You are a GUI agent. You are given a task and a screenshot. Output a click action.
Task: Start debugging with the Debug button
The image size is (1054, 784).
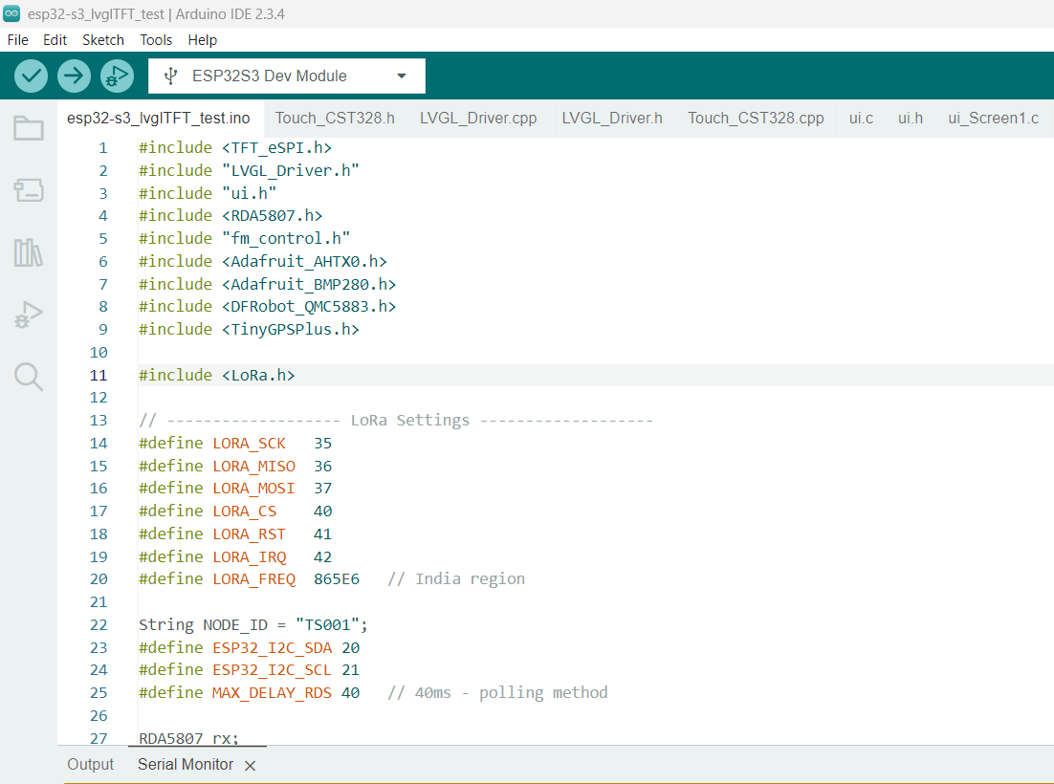117,76
